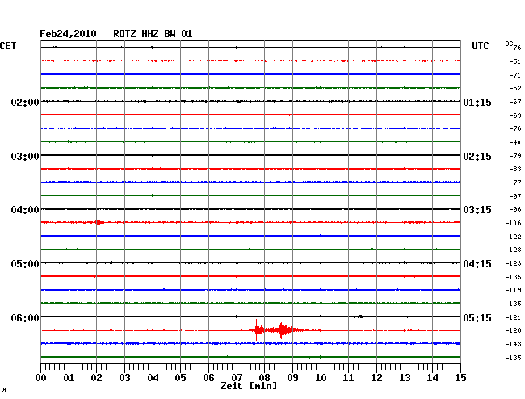The height and width of the screenshot is (399, 525).
Task: Select the 04:00 CET time label
Action: (x=25, y=210)
